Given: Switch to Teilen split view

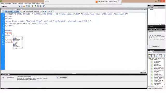Looking at the screenshot, I should pos(10,12).
